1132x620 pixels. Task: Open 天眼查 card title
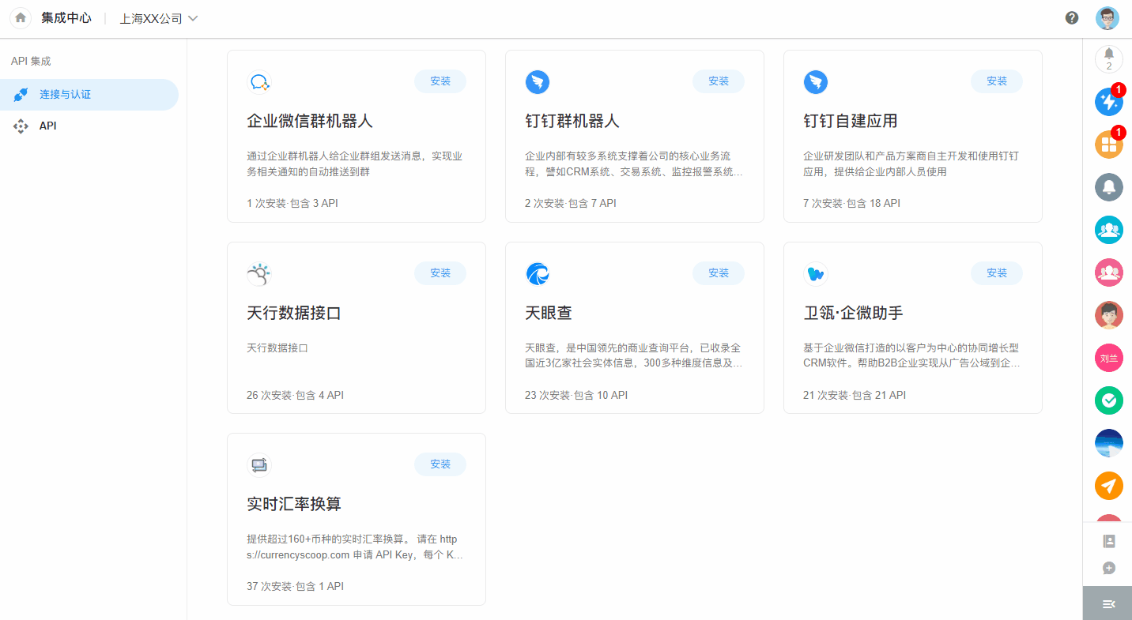(549, 313)
